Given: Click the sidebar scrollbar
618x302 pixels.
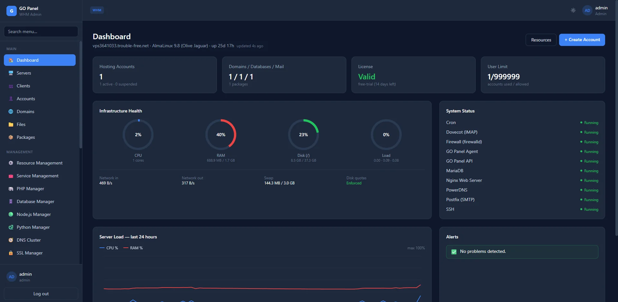Looking at the screenshot, I should 80,95.
